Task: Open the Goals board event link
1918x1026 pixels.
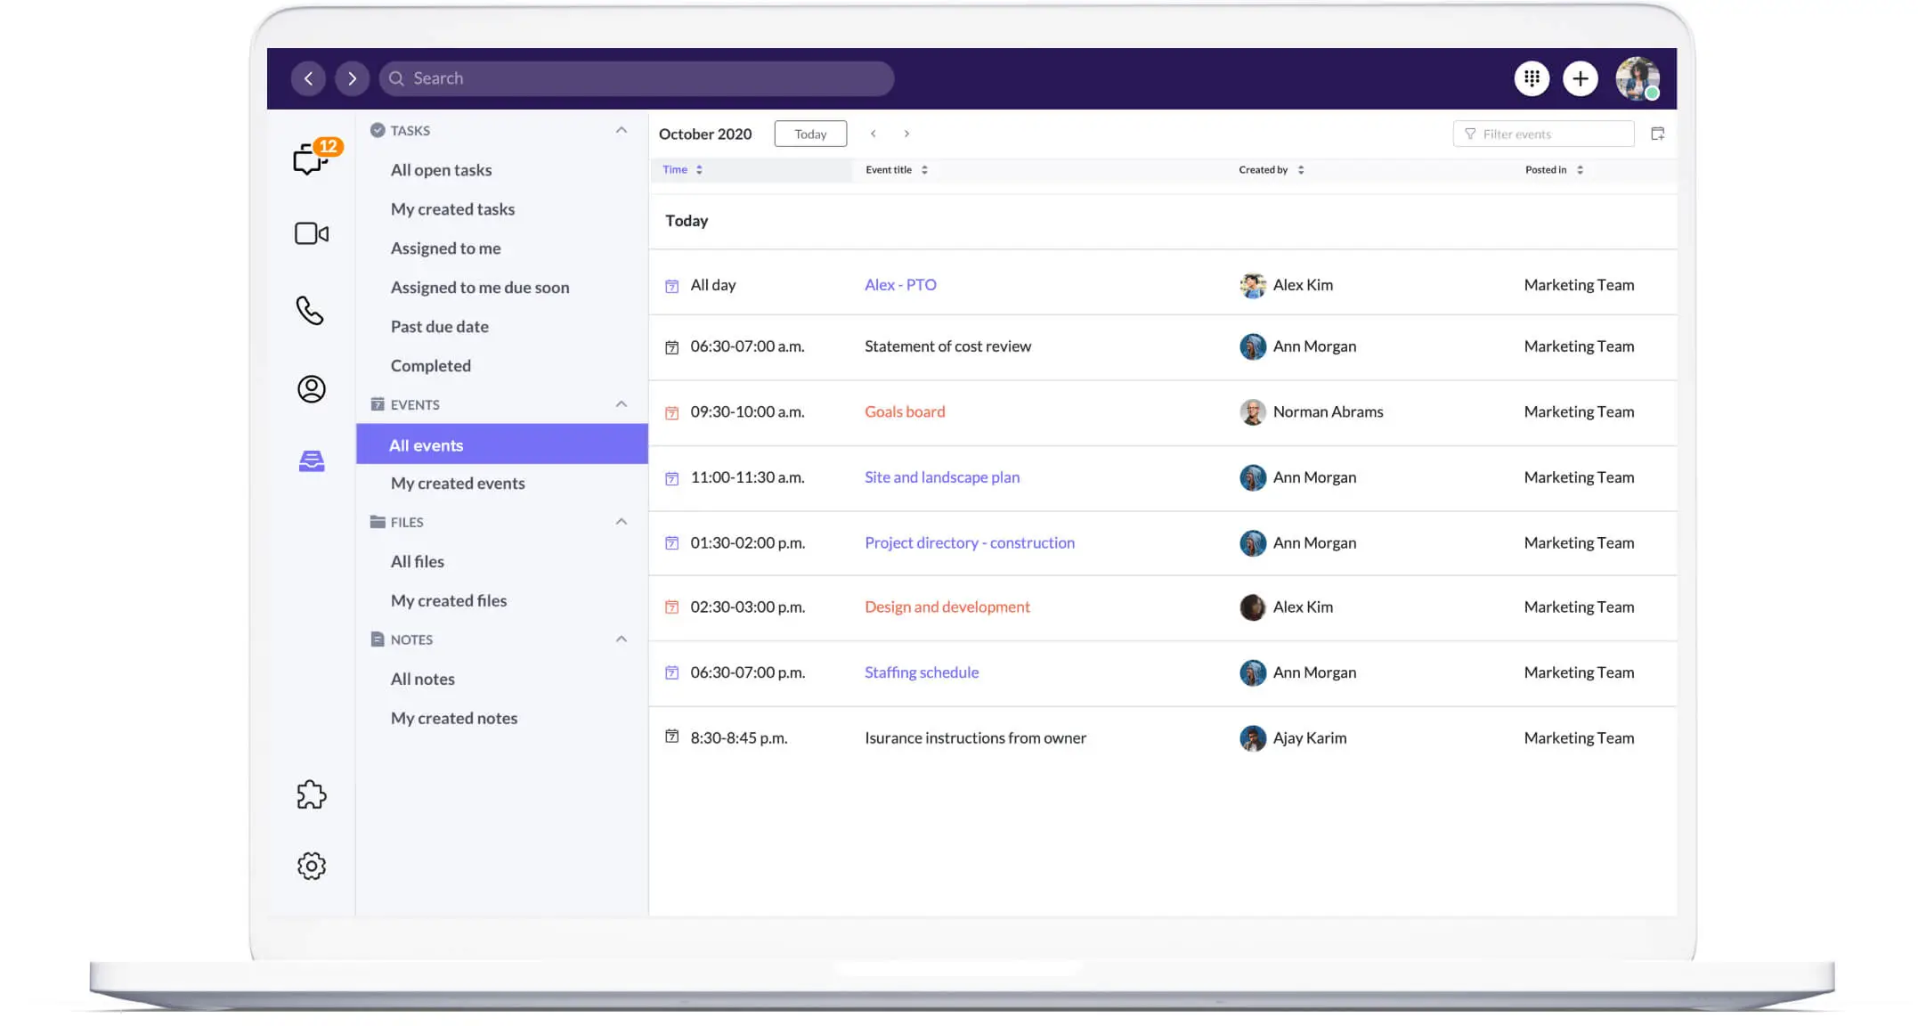Action: 904,411
